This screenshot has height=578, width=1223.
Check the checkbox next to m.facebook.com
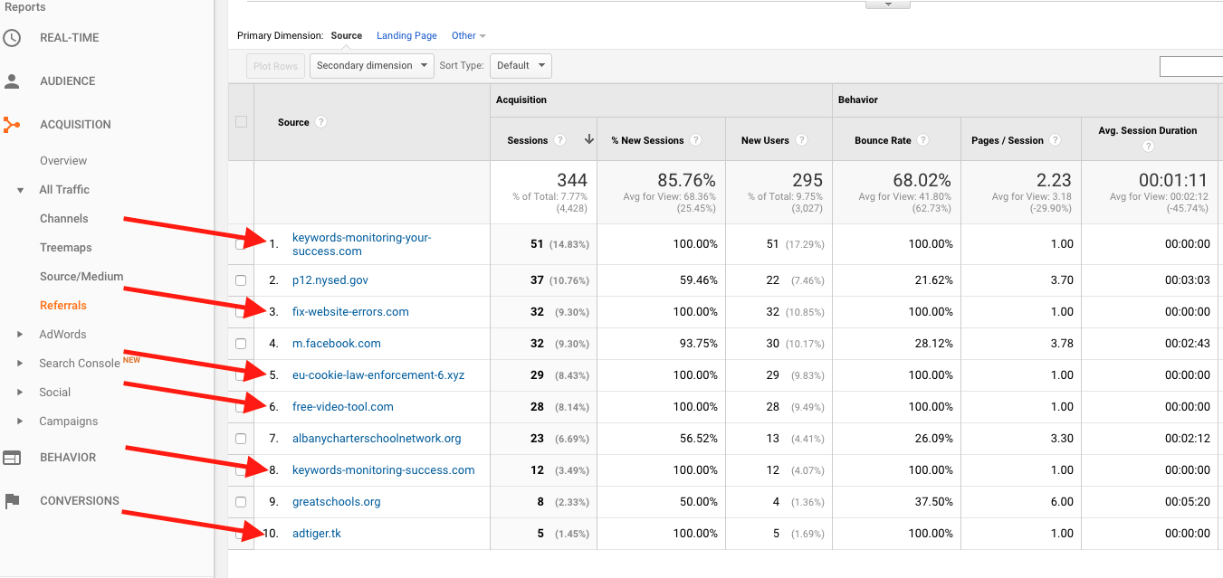click(241, 344)
